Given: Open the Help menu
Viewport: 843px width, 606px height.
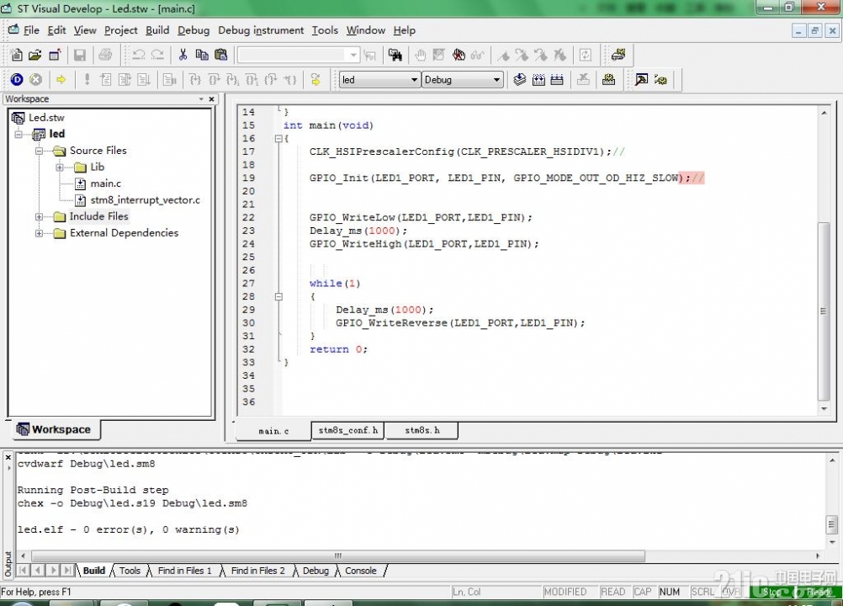Looking at the screenshot, I should [x=405, y=30].
